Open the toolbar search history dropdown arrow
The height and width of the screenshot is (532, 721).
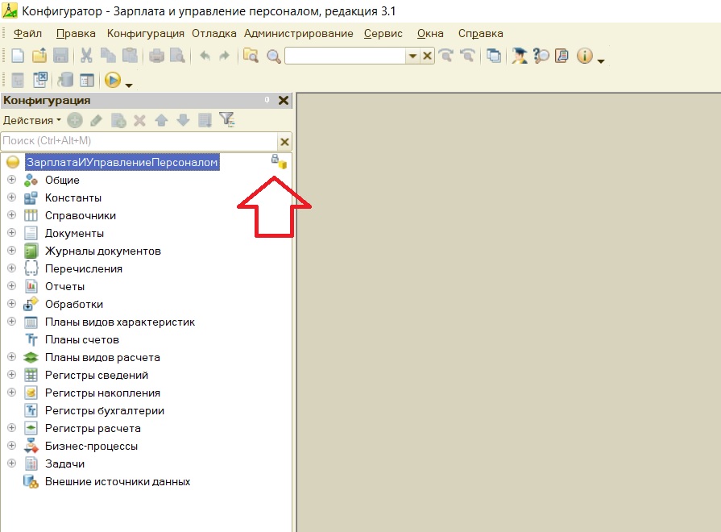tap(412, 56)
